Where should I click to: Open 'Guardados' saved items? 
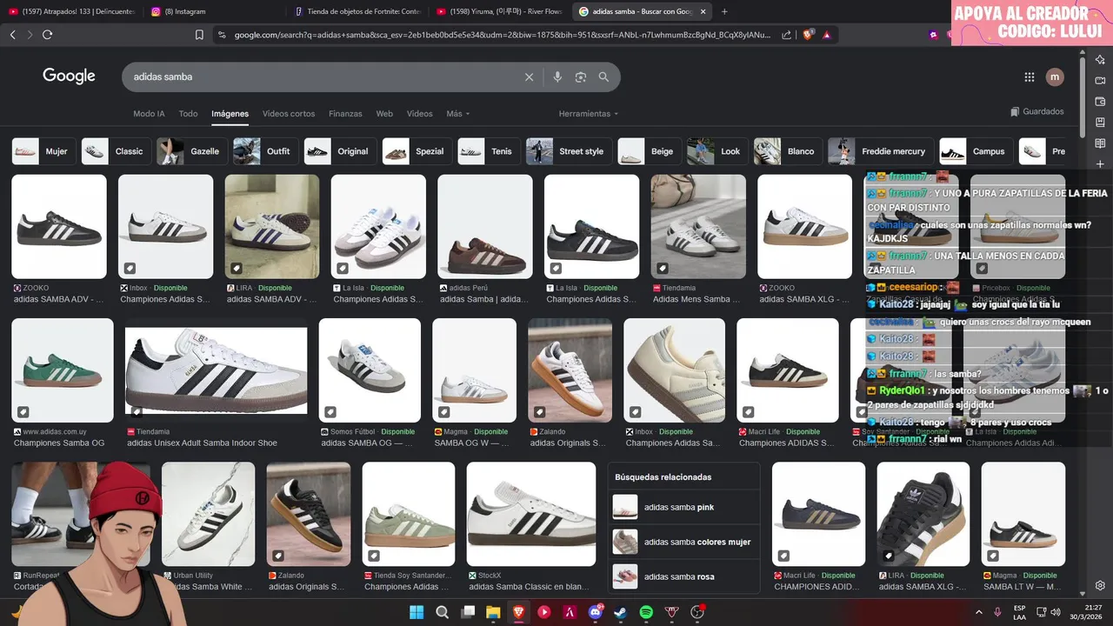(x=1036, y=112)
